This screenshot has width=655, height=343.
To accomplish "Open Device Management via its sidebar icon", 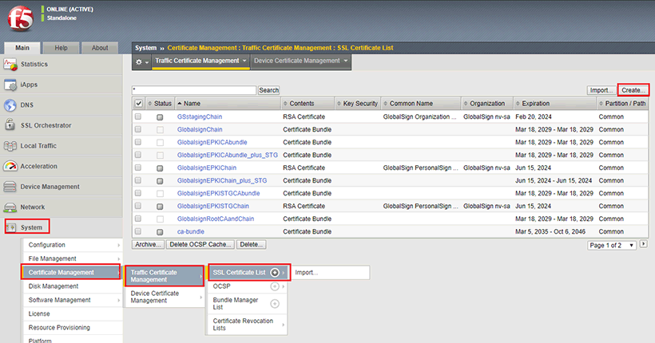I will click(x=10, y=187).
